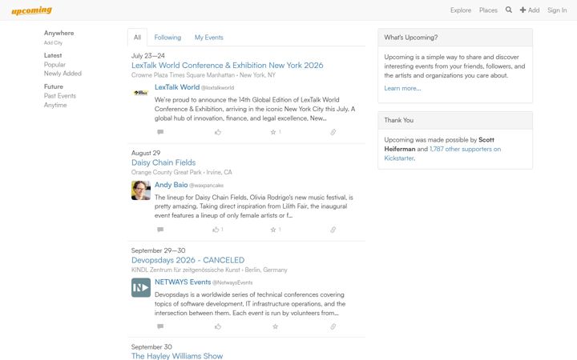The width and height of the screenshot is (577, 360).
Task: Click thumbs-up icon on Daisy Chain Fields
Action: coord(216,230)
